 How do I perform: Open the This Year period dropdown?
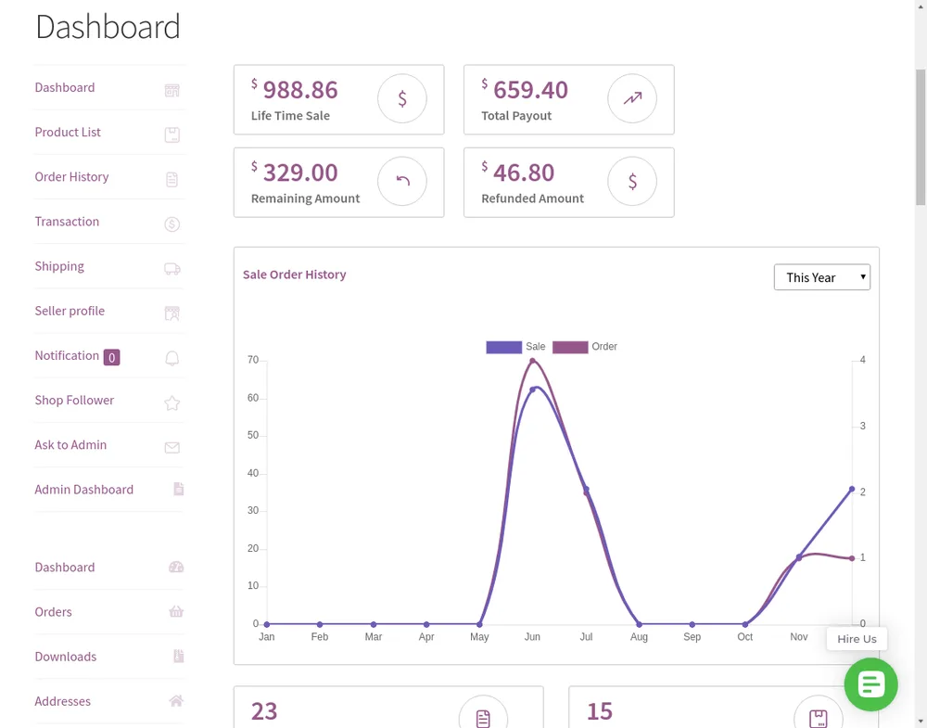(x=821, y=277)
